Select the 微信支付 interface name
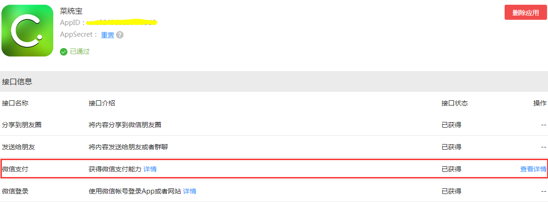 click(x=15, y=169)
